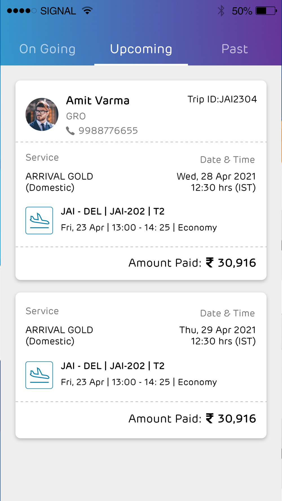This screenshot has width=282, height=501.
Task: Open the Past trips tab
Action: point(235,49)
